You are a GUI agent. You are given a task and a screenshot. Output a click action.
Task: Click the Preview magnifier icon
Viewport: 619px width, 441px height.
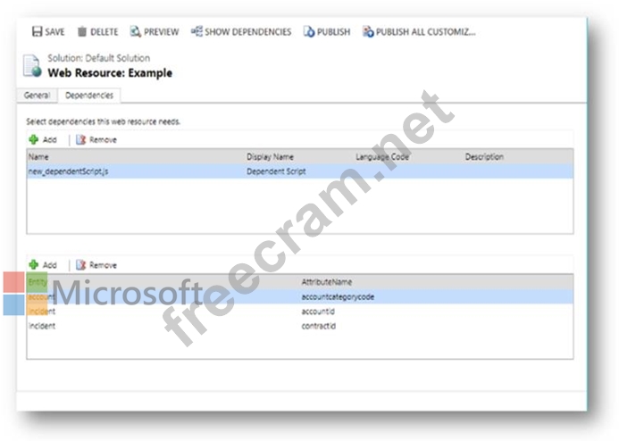click(x=135, y=31)
